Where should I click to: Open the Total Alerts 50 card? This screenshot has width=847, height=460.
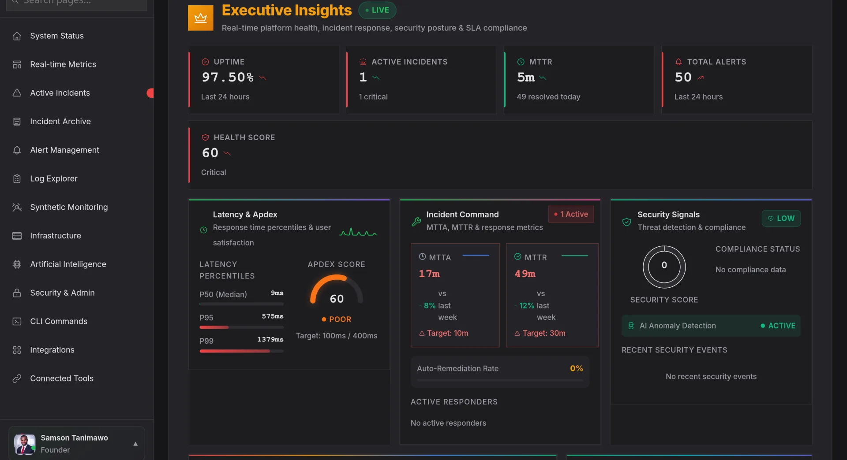[737, 80]
